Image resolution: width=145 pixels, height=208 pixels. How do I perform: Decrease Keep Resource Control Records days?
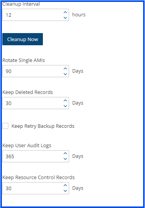[65, 191]
